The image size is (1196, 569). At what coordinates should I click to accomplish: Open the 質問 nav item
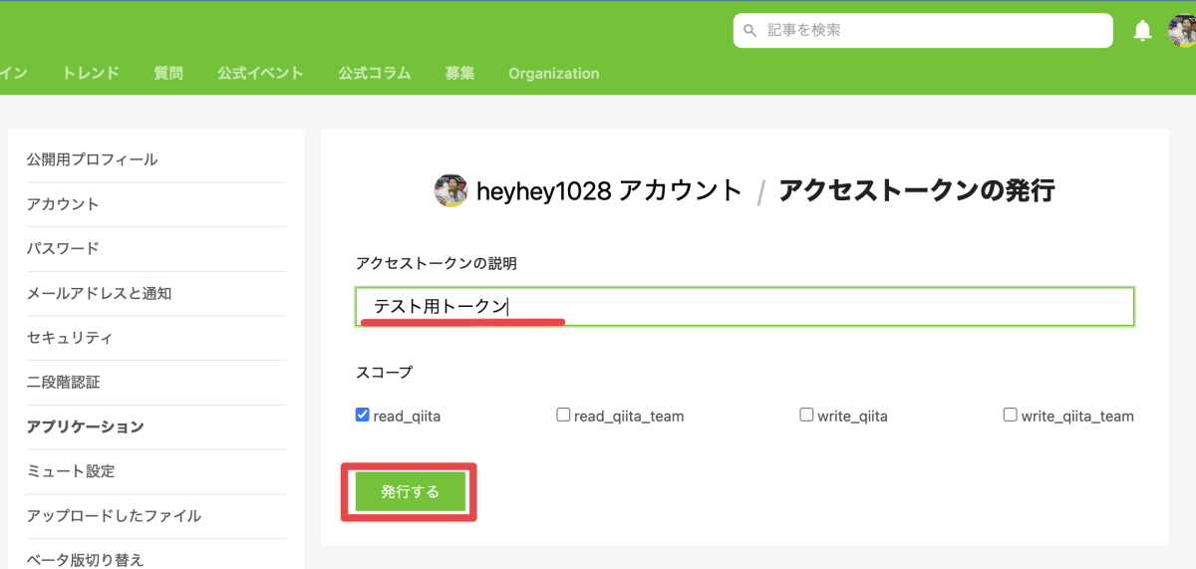pos(168,73)
